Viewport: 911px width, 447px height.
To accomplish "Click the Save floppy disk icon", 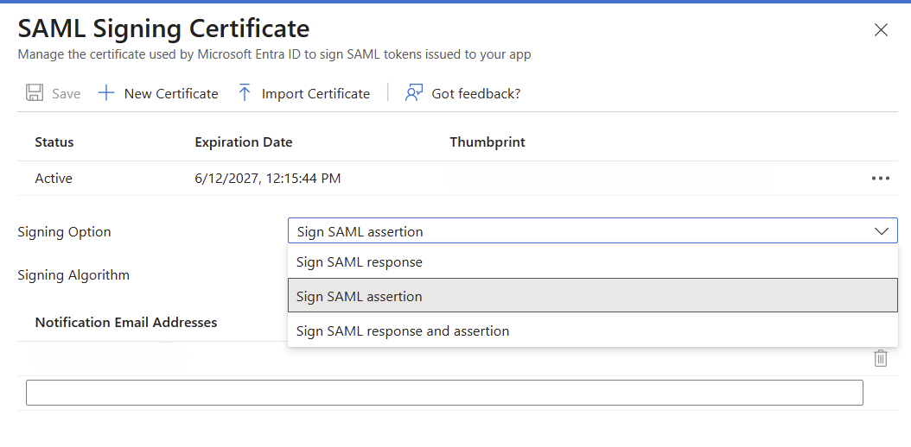I will point(35,93).
